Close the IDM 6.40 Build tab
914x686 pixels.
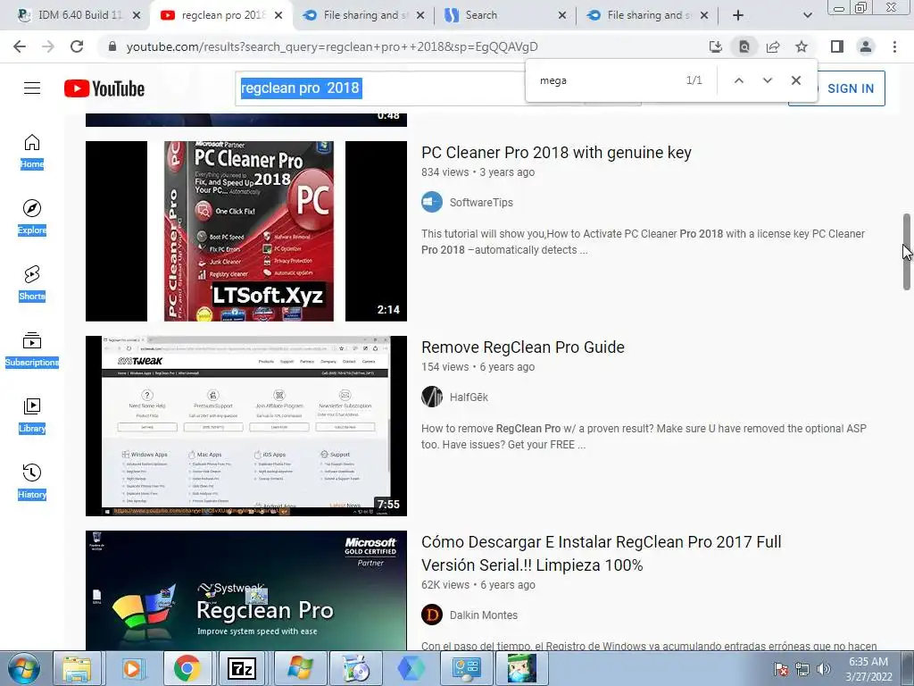click(137, 15)
